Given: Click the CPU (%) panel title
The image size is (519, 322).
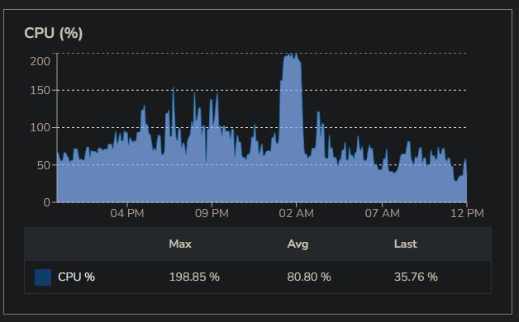Looking at the screenshot, I should 53,33.
